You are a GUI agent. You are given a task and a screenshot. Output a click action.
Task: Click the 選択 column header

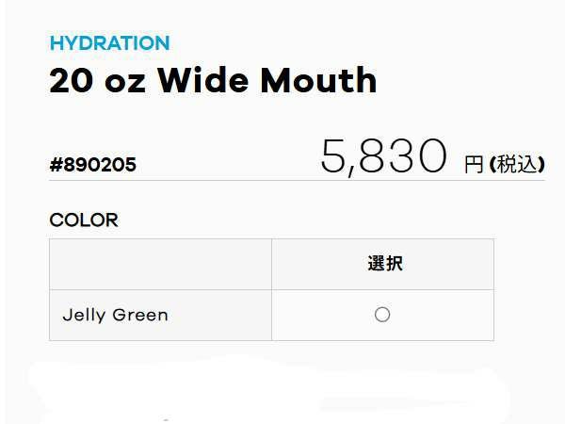(383, 264)
